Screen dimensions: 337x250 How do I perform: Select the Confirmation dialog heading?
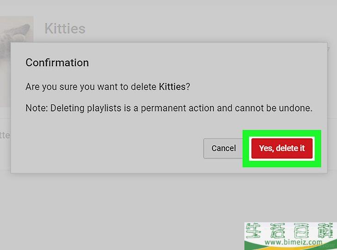click(57, 63)
